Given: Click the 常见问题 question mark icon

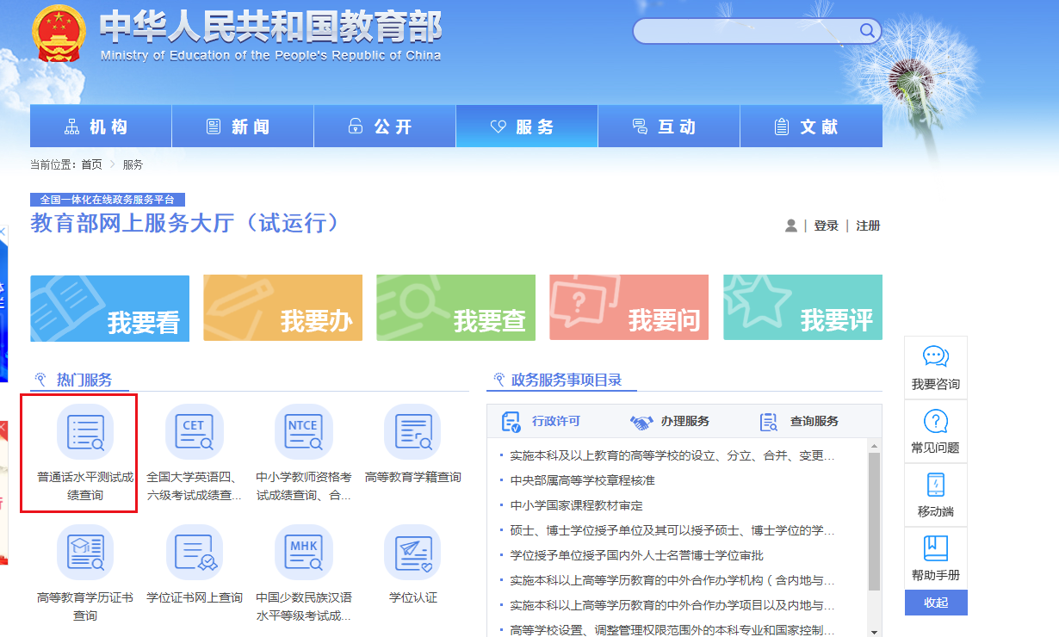Looking at the screenshot, I should (936, 421).
